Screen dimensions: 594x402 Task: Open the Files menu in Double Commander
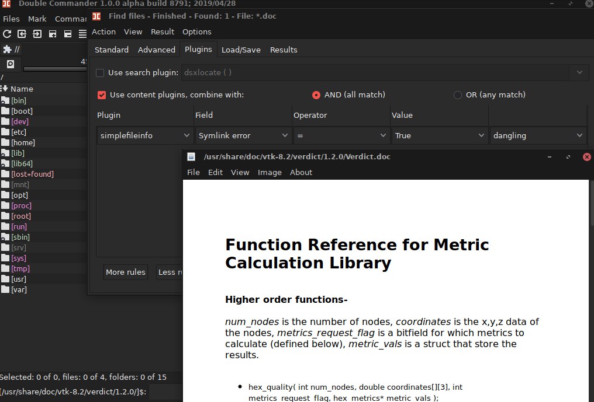click(x=11, y=19)
